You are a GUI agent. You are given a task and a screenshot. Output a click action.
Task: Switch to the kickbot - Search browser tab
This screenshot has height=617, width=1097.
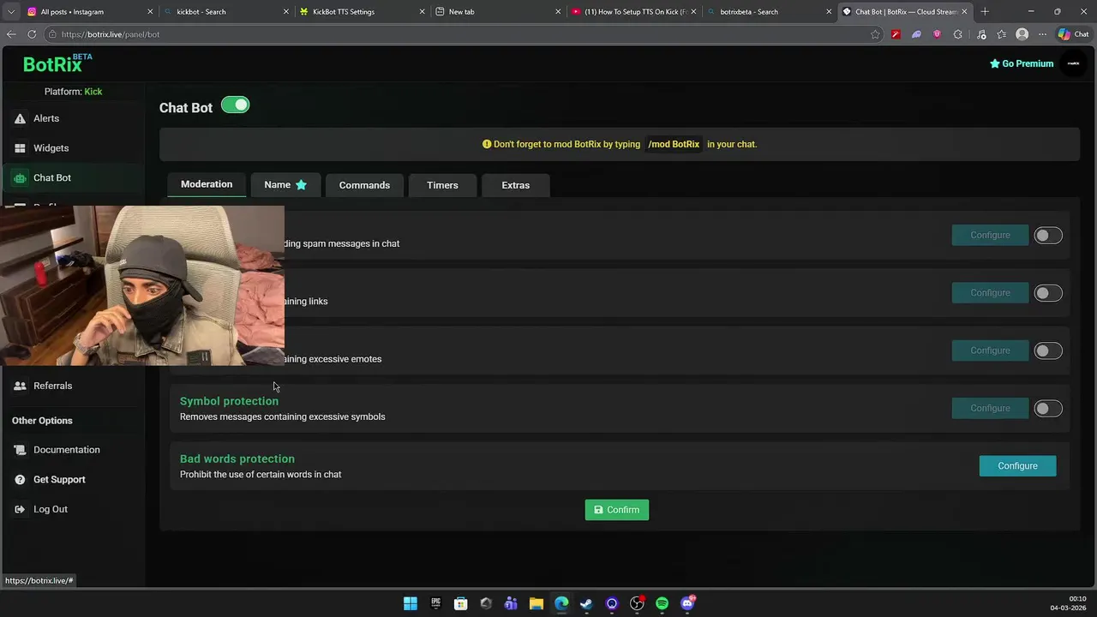[x=225, y=11]
